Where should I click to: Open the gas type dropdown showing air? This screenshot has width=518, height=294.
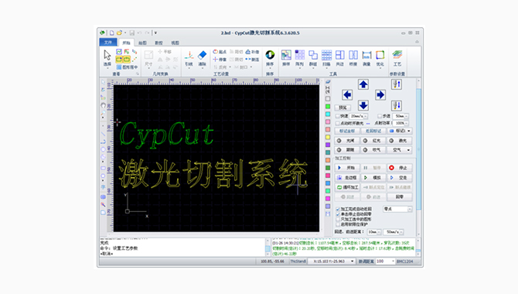tap(400, 150)
